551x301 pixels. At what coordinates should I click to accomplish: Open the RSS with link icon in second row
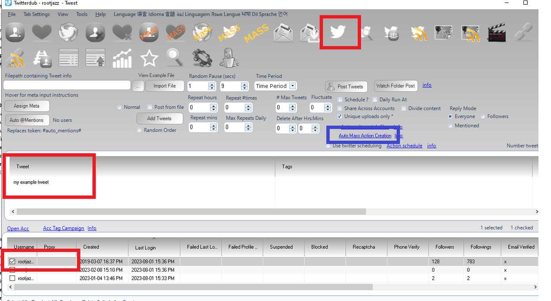click(x=15, y=58)
